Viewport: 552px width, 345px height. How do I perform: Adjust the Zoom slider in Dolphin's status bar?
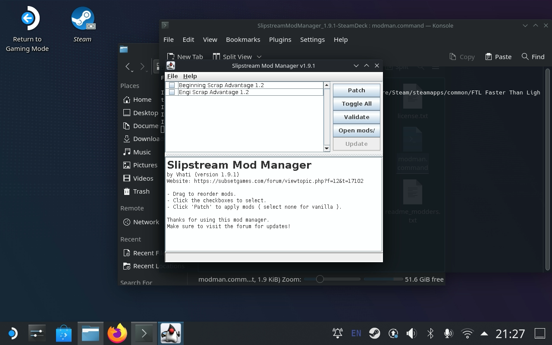(x=320, y=279)
